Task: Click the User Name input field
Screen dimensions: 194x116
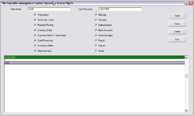Action: [49, 9]
